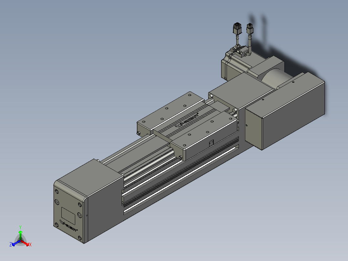Select the V-ROBOT logo on front end plate
This screenshot has width=348, height=261.
pyautogui.click(x=68, y=226)
